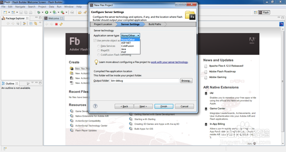Viewport: 286px width, 152px height.
Task: Select the Outline view tab
Action: [x=10, y=83]
